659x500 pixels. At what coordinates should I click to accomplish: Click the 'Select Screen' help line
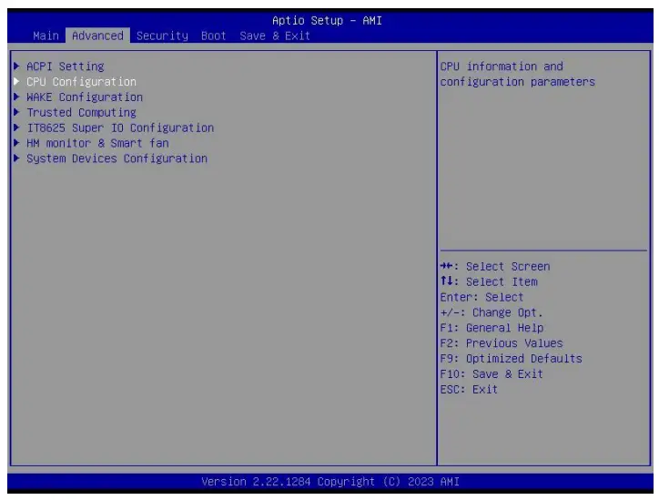point(495,267)
